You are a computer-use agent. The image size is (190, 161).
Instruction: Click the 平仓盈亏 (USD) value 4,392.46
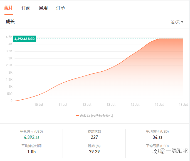pyautogui.click(x=31, y=137)
